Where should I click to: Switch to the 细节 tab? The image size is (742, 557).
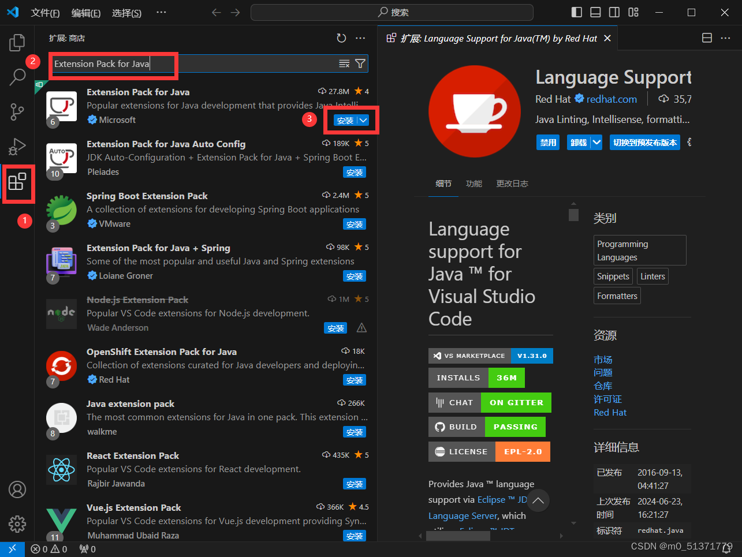click(x=443, y=184)
